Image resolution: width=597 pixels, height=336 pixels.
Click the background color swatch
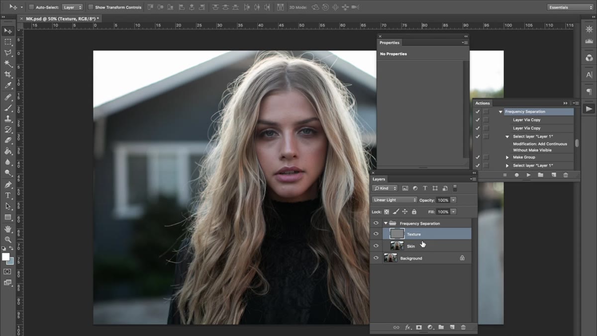click(x=10, y=261)
